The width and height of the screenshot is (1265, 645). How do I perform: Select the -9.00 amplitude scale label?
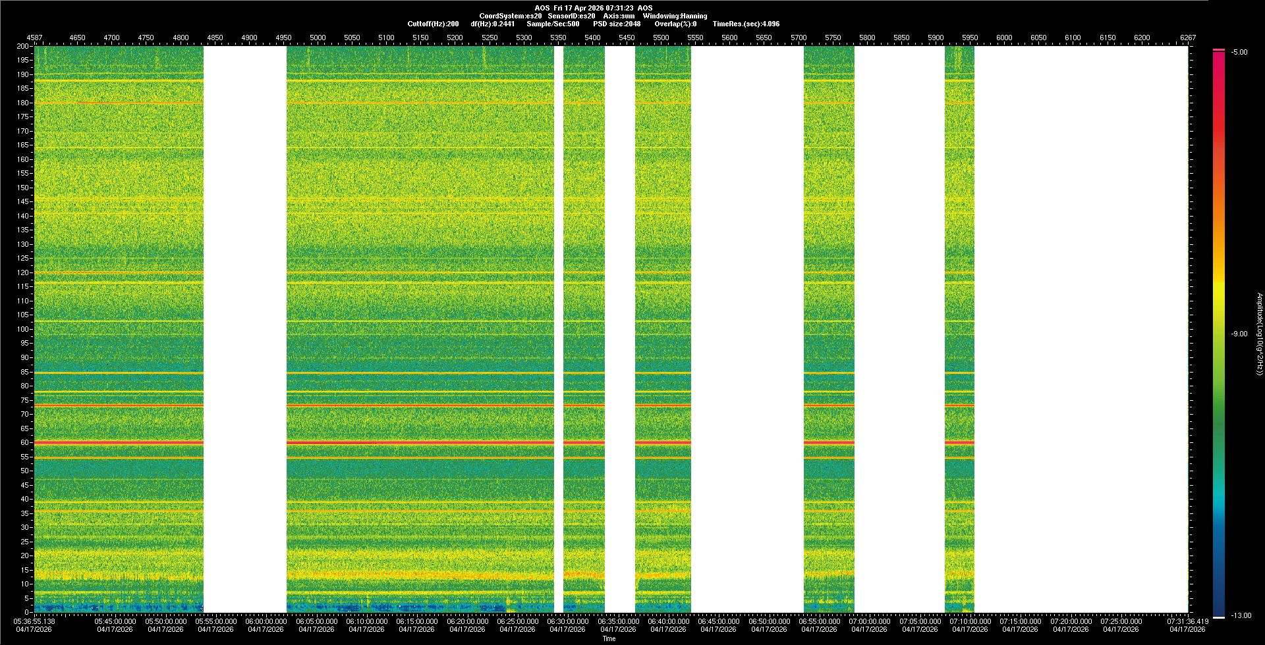point(1239,334)
